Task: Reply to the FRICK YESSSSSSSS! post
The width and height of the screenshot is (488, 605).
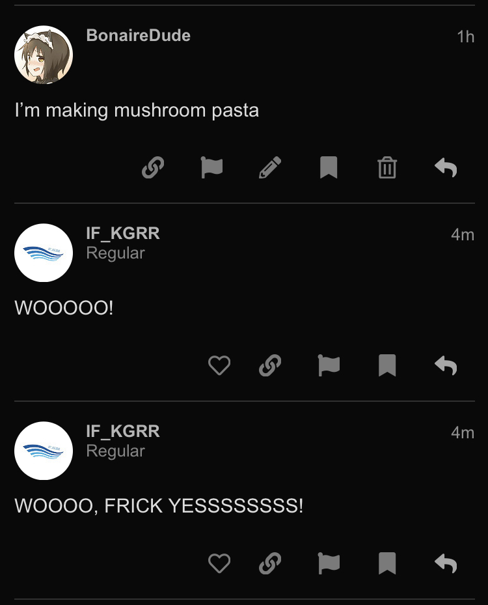Action: (x=446, y=563)
